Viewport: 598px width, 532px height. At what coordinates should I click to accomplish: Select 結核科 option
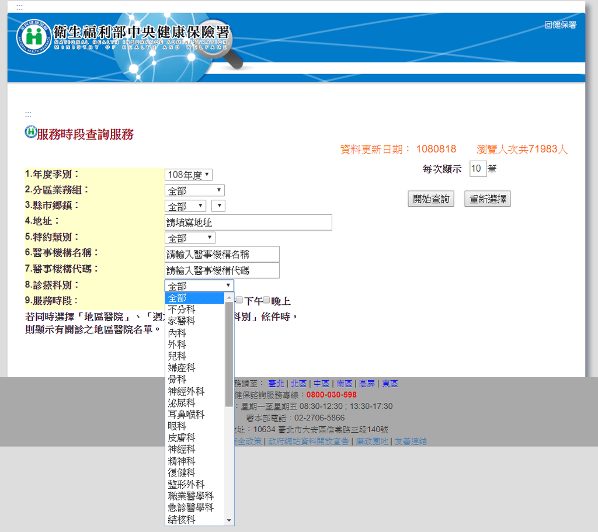[x=194, y=519]
